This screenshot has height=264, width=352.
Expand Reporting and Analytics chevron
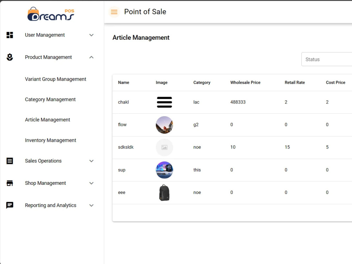pos(92,206)
